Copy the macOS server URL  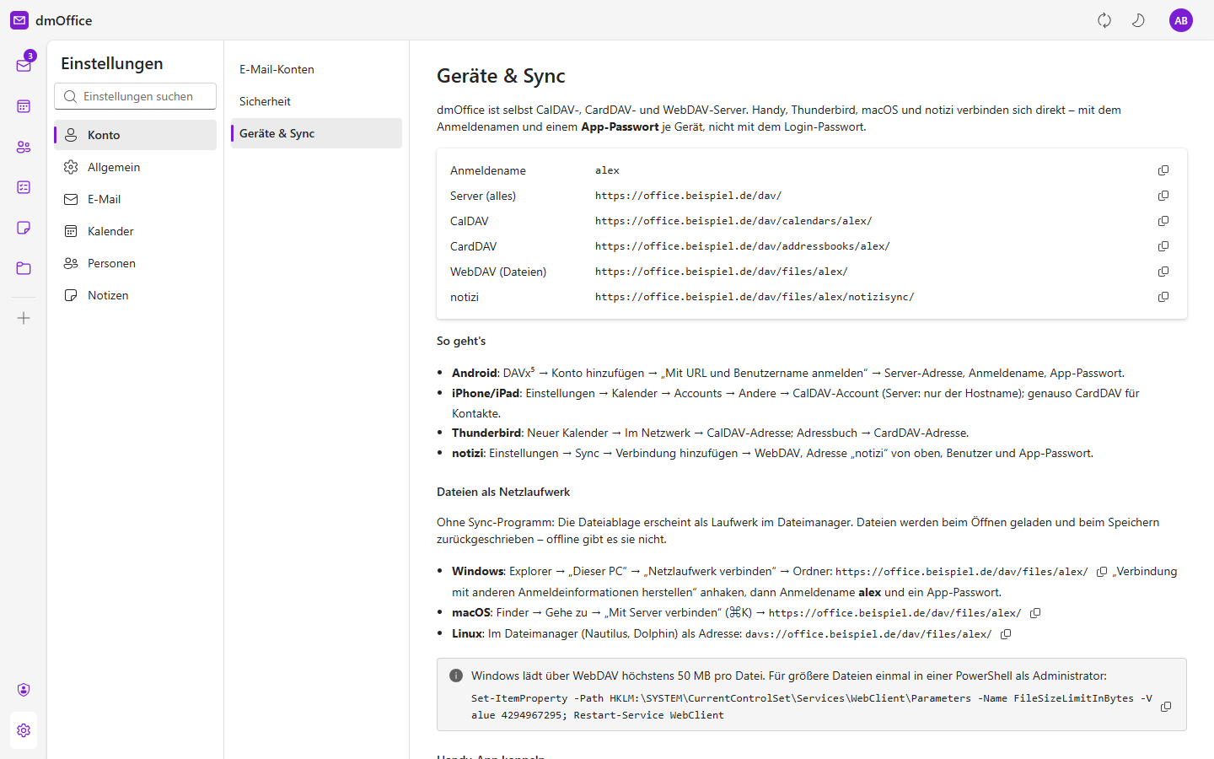(1035, 613)
